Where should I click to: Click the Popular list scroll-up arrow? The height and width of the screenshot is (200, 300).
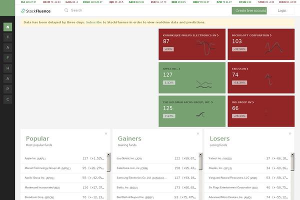pyautogui.click(x=108, y=154)
